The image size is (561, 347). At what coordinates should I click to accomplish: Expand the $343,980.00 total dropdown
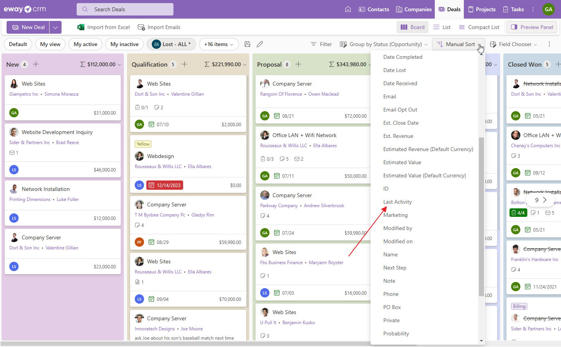(x=370, y=65)
